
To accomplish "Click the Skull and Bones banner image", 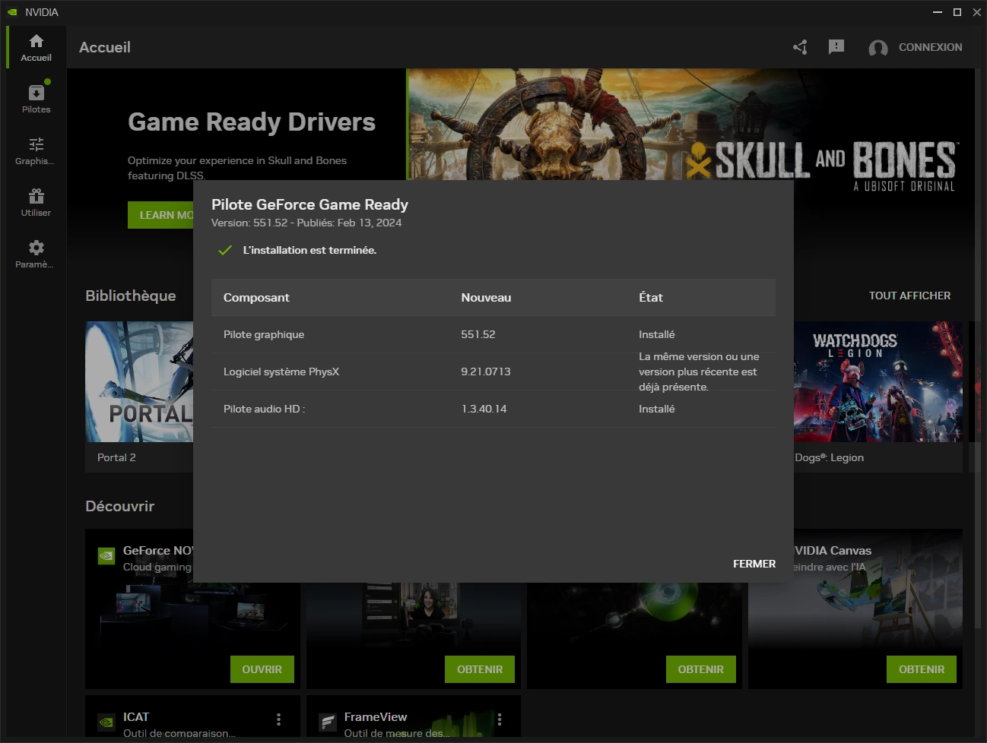I will 690,125.
